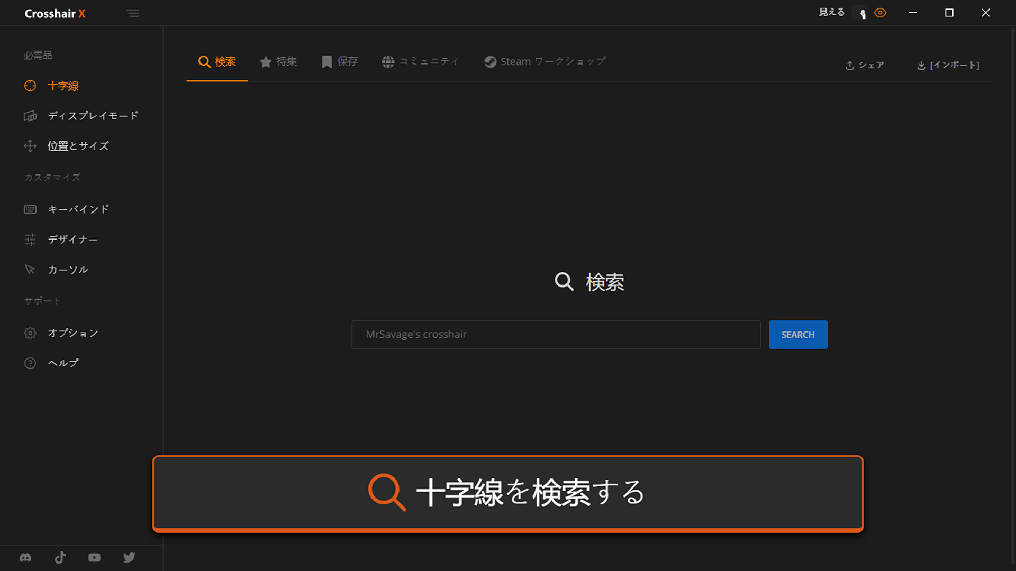Open オプション options with gear icon
The width and height of the screenshot is (1016, 571).
pos(61,333)
